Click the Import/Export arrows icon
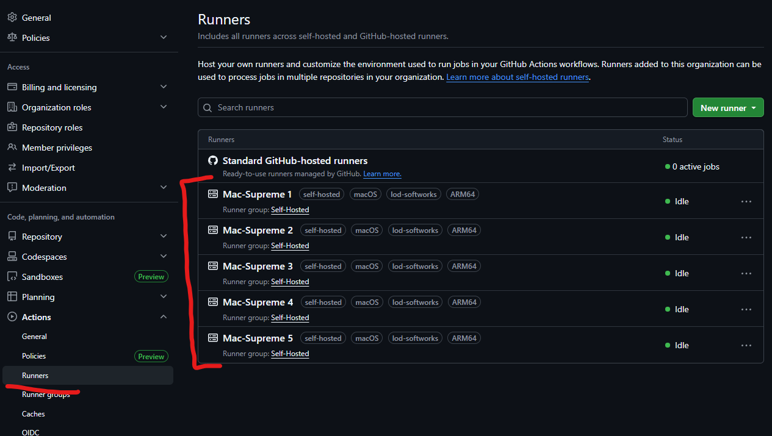Screen dimensions: 772x436 pyautogui.click(x=12, y=168)
